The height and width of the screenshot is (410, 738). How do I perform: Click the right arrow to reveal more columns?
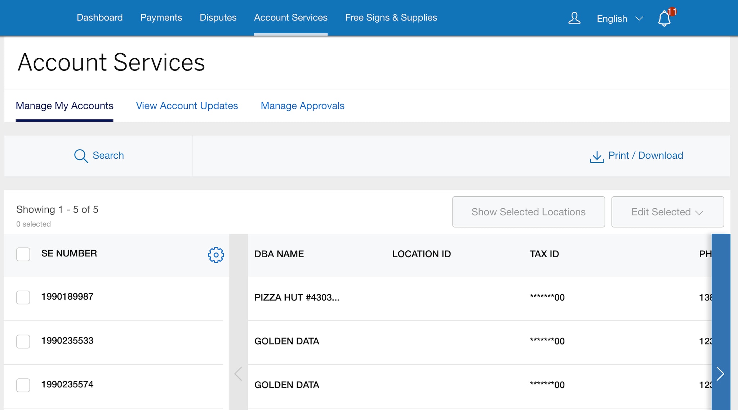[720, 374]
